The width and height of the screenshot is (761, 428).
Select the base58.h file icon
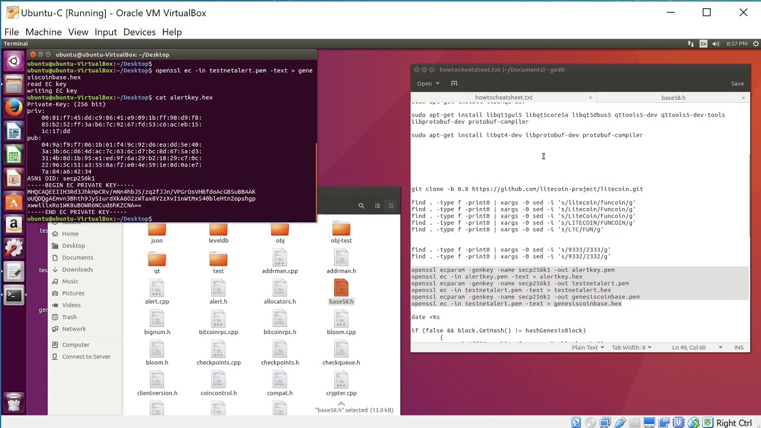tap(341, 288)
